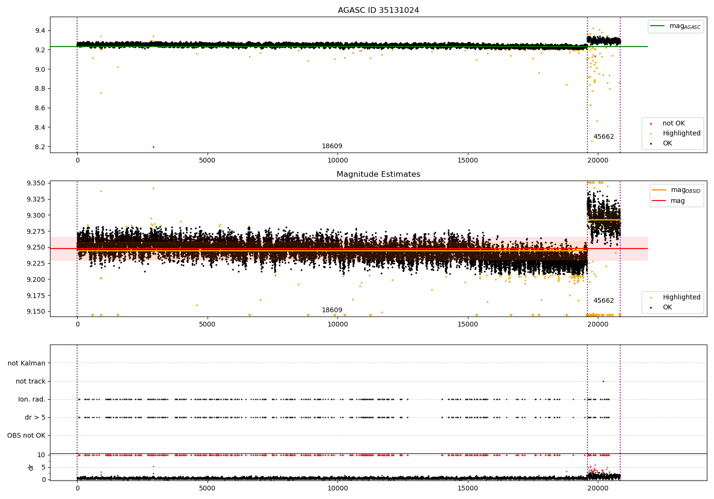Select the green mag AGASC legend entry
The image size is (714, 499).
tap(675, 26)
